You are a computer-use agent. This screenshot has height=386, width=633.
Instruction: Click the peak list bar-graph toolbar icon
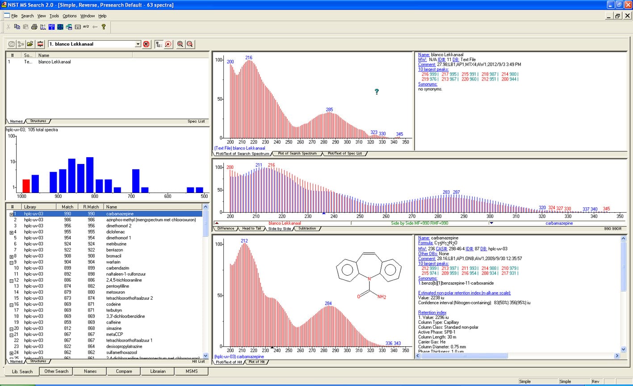coord(43,27)
